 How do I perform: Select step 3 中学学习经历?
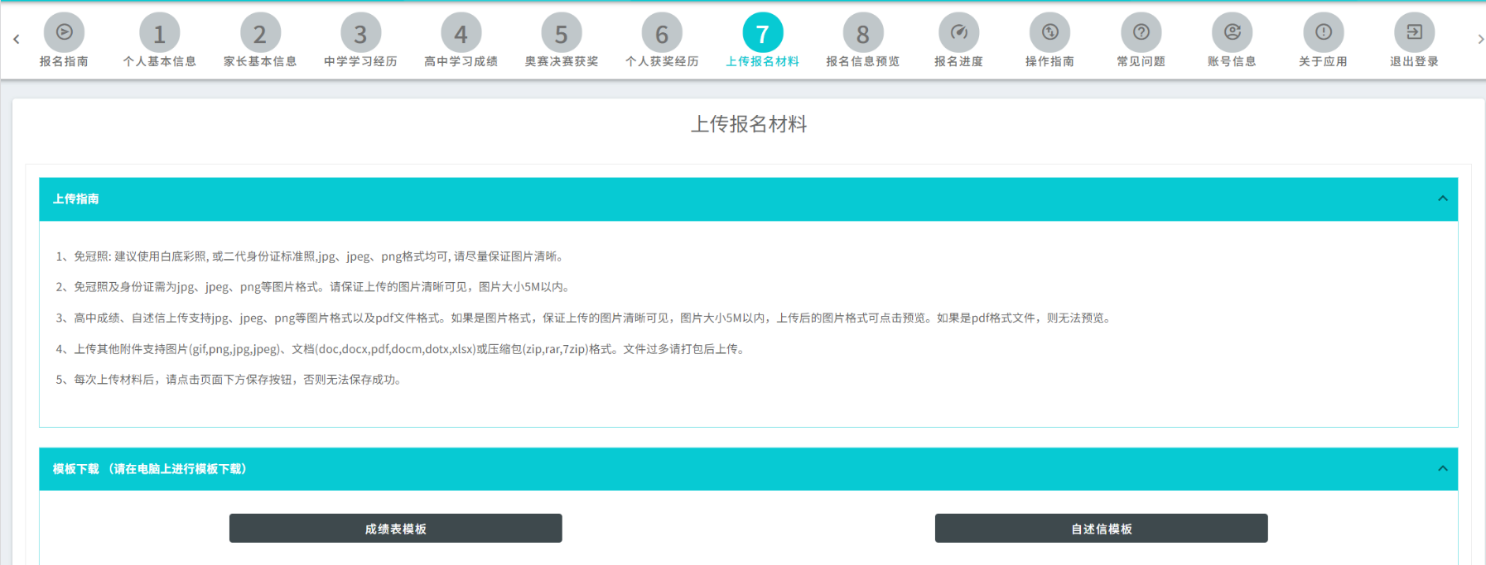360,34
